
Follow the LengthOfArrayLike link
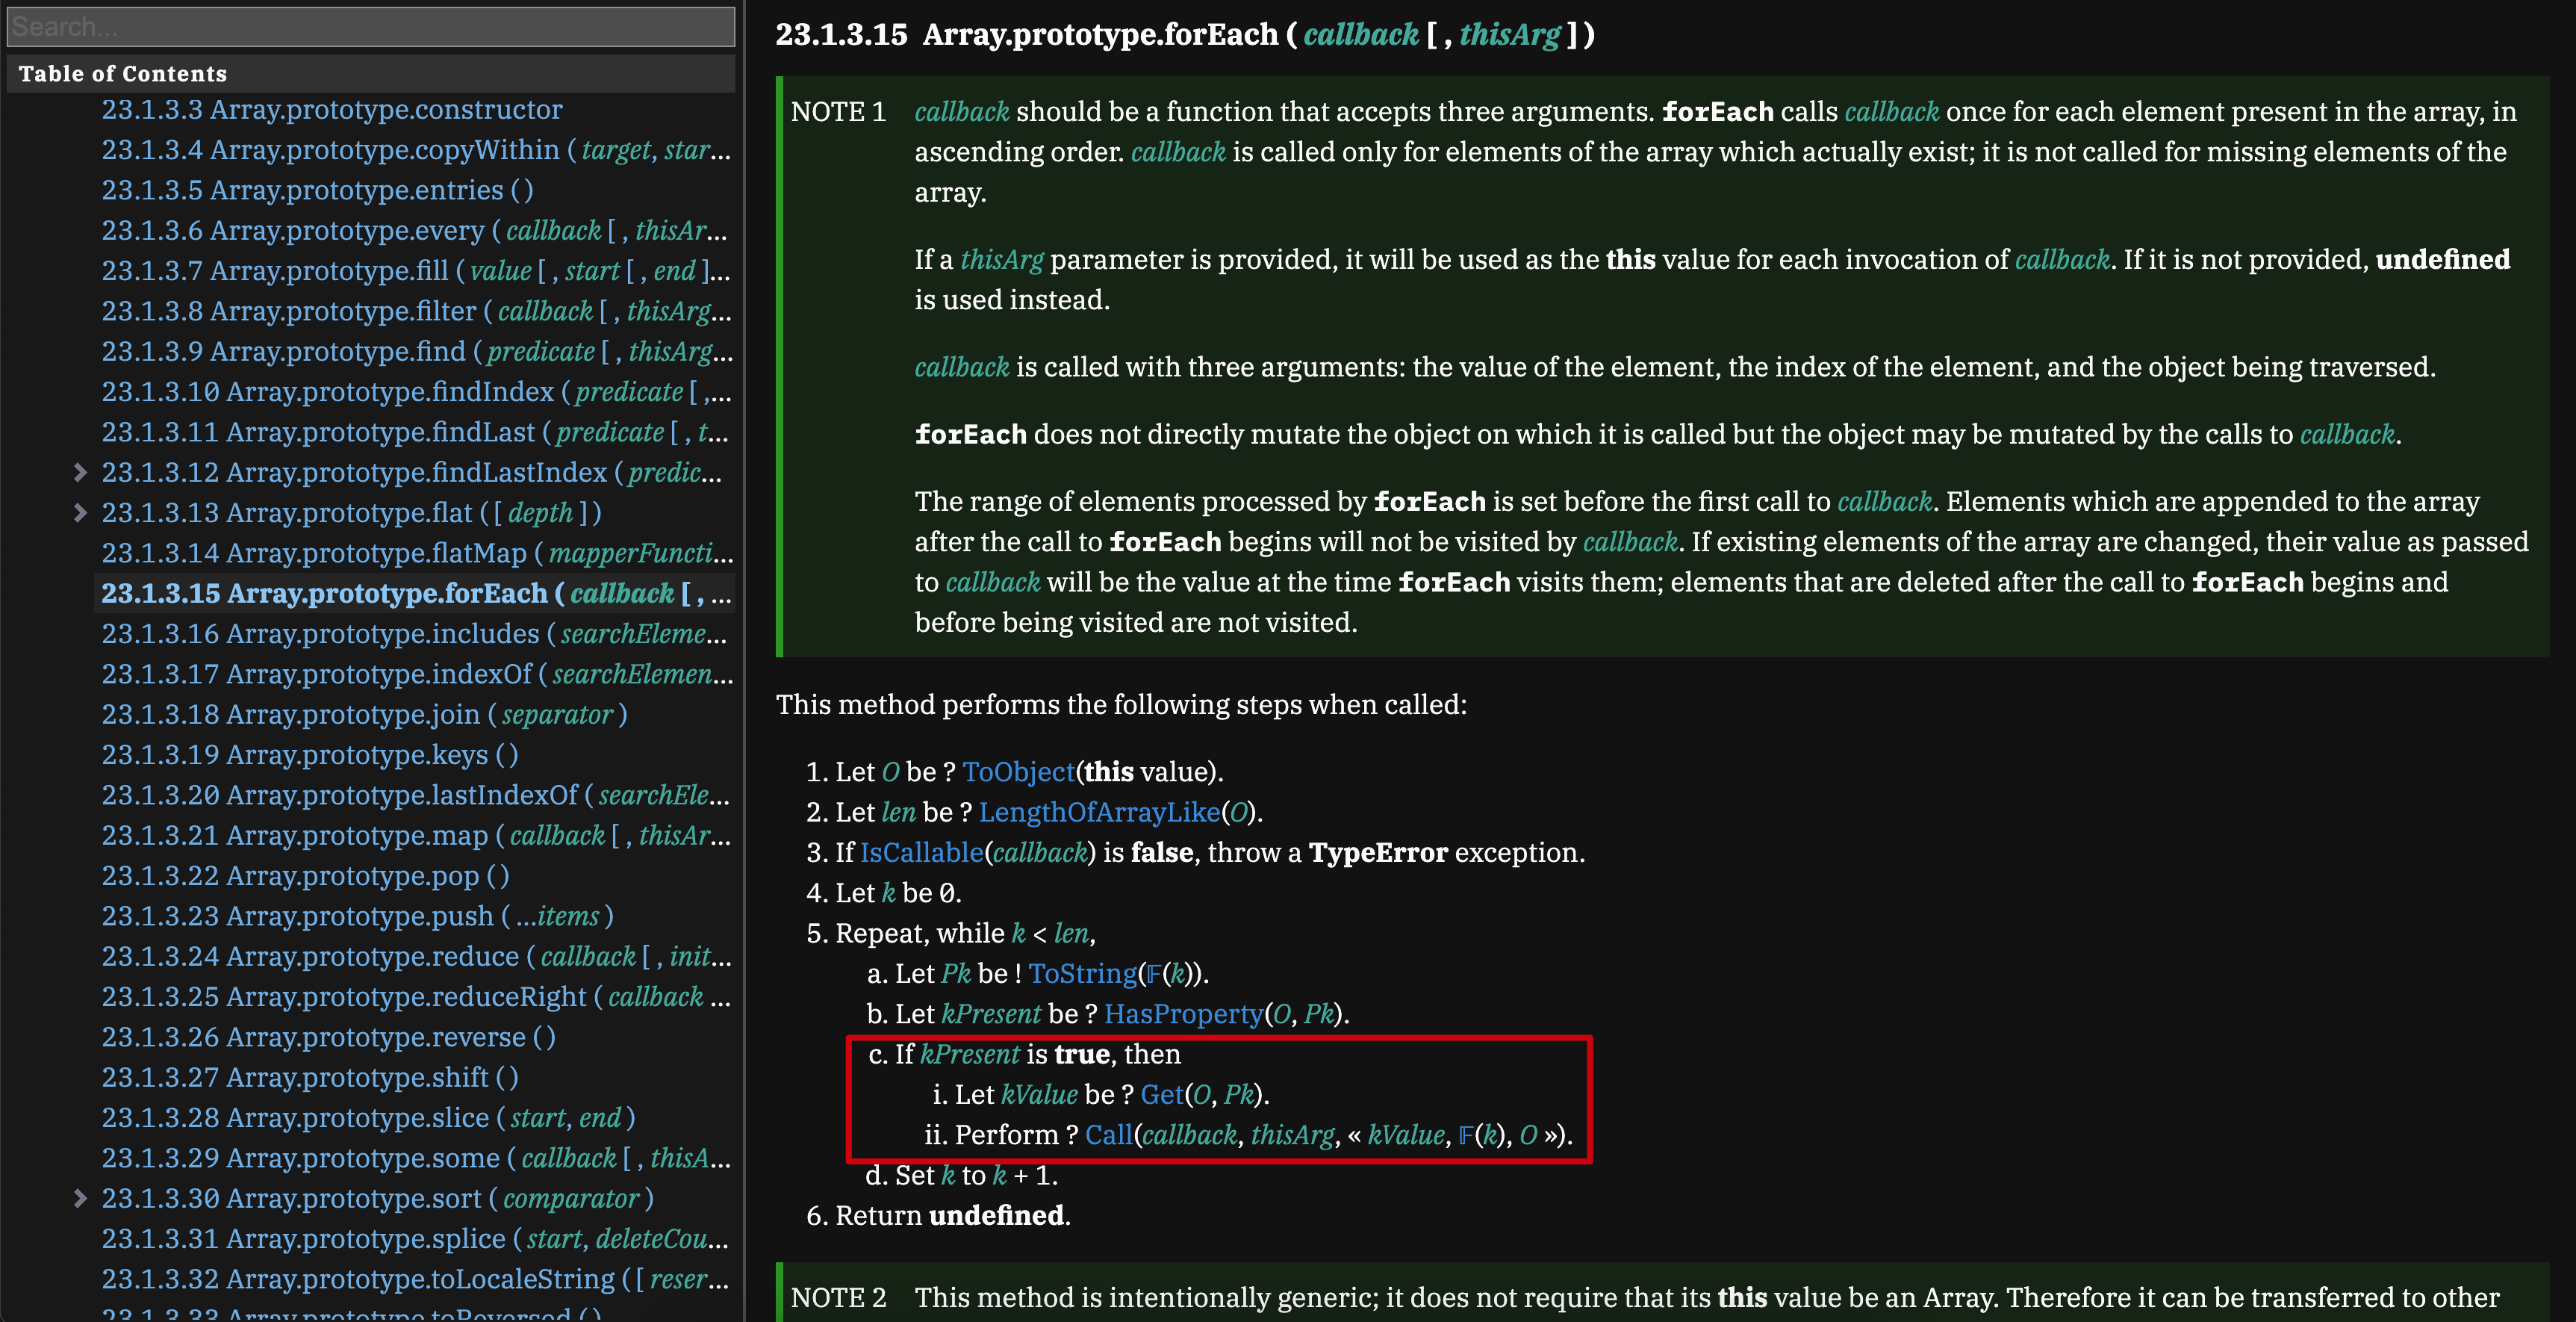(1099, 812)
